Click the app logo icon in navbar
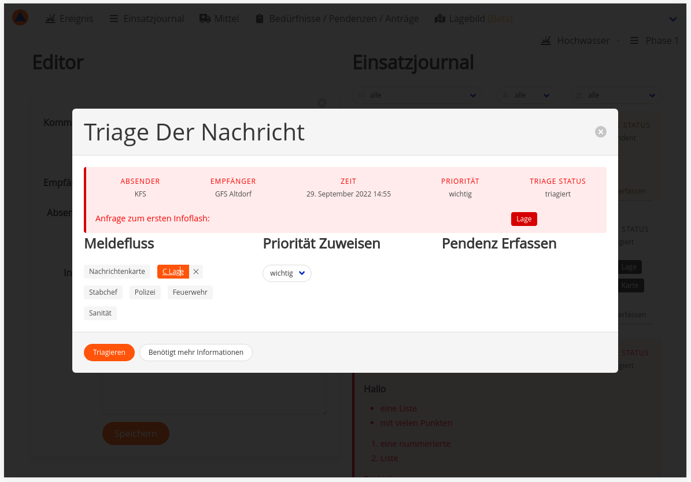 [20, 18]
